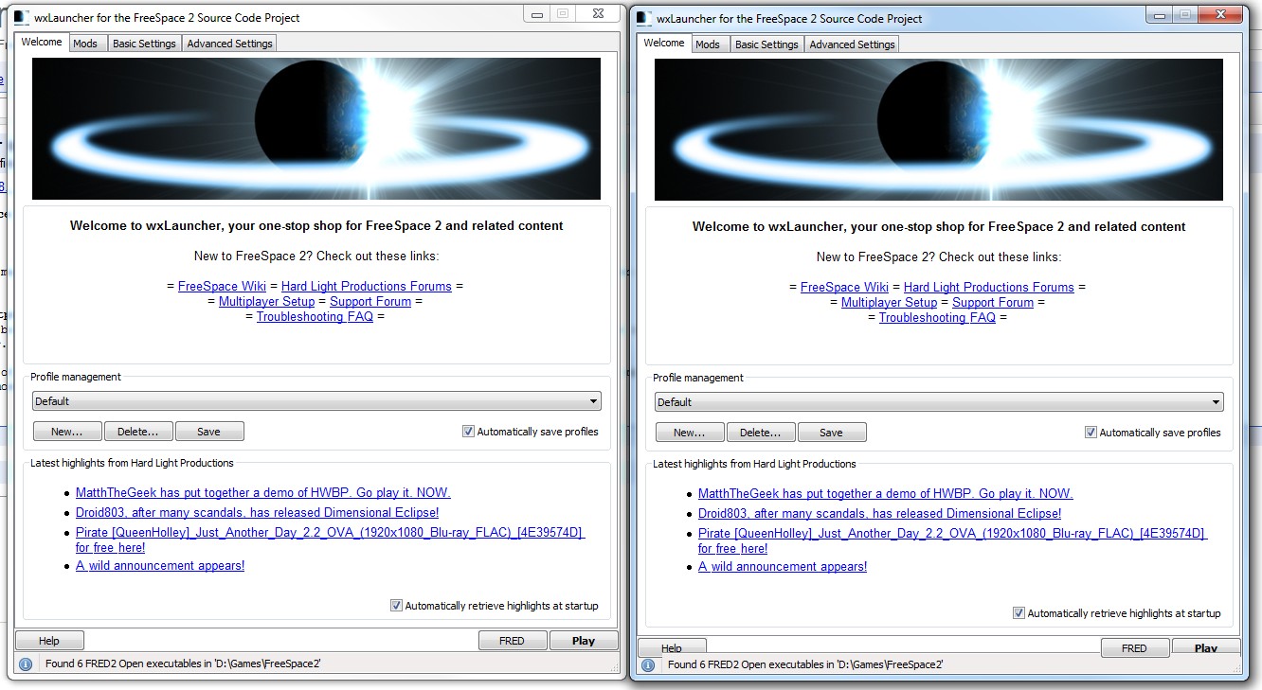The width and height of the screenshot is (1262, 690).
Task: Open the Pirate [QueenHolley] highlight, left window
Action: (x=331, y=540)
